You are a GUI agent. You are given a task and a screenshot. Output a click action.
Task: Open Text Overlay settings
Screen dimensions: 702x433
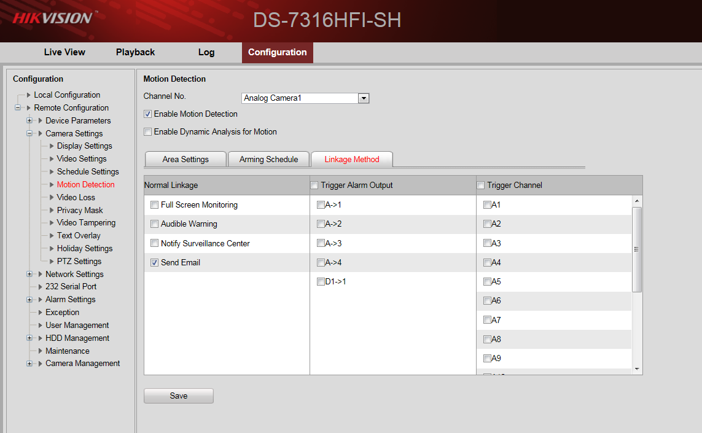pyautogui.click(x=79, y=235)
